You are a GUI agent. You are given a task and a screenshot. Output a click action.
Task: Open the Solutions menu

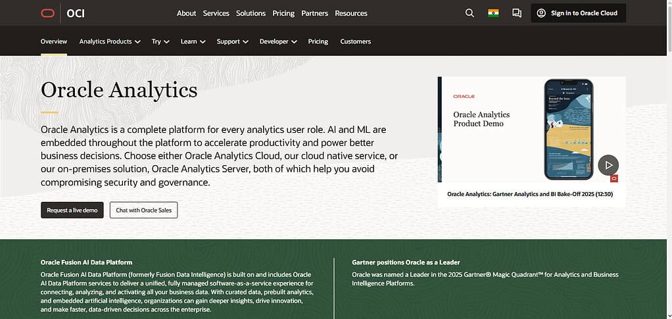click(x=251, y=13)
